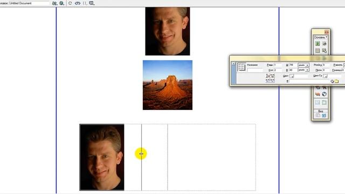Screen dimensions: 345x194
Task: Close the objects palette window
Action: (327, 32)
